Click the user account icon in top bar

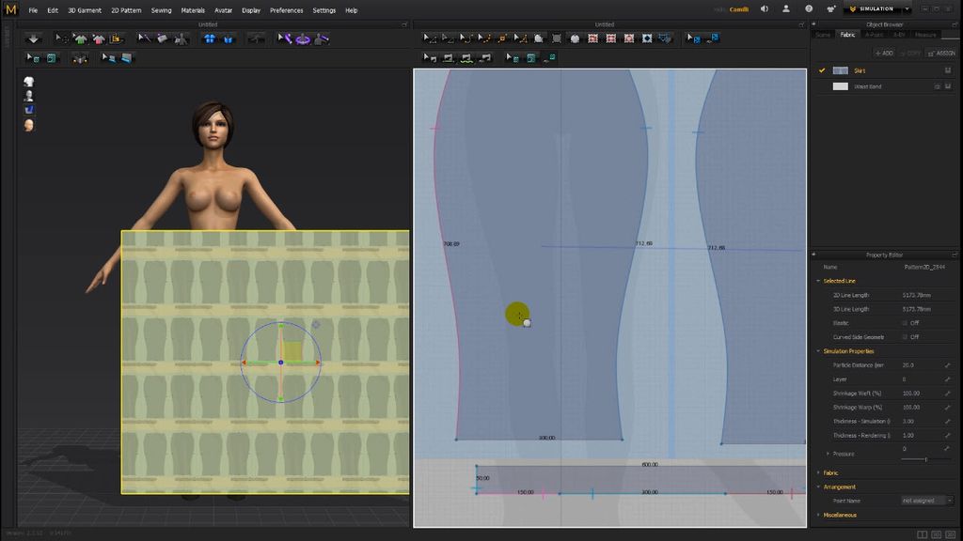786,9
